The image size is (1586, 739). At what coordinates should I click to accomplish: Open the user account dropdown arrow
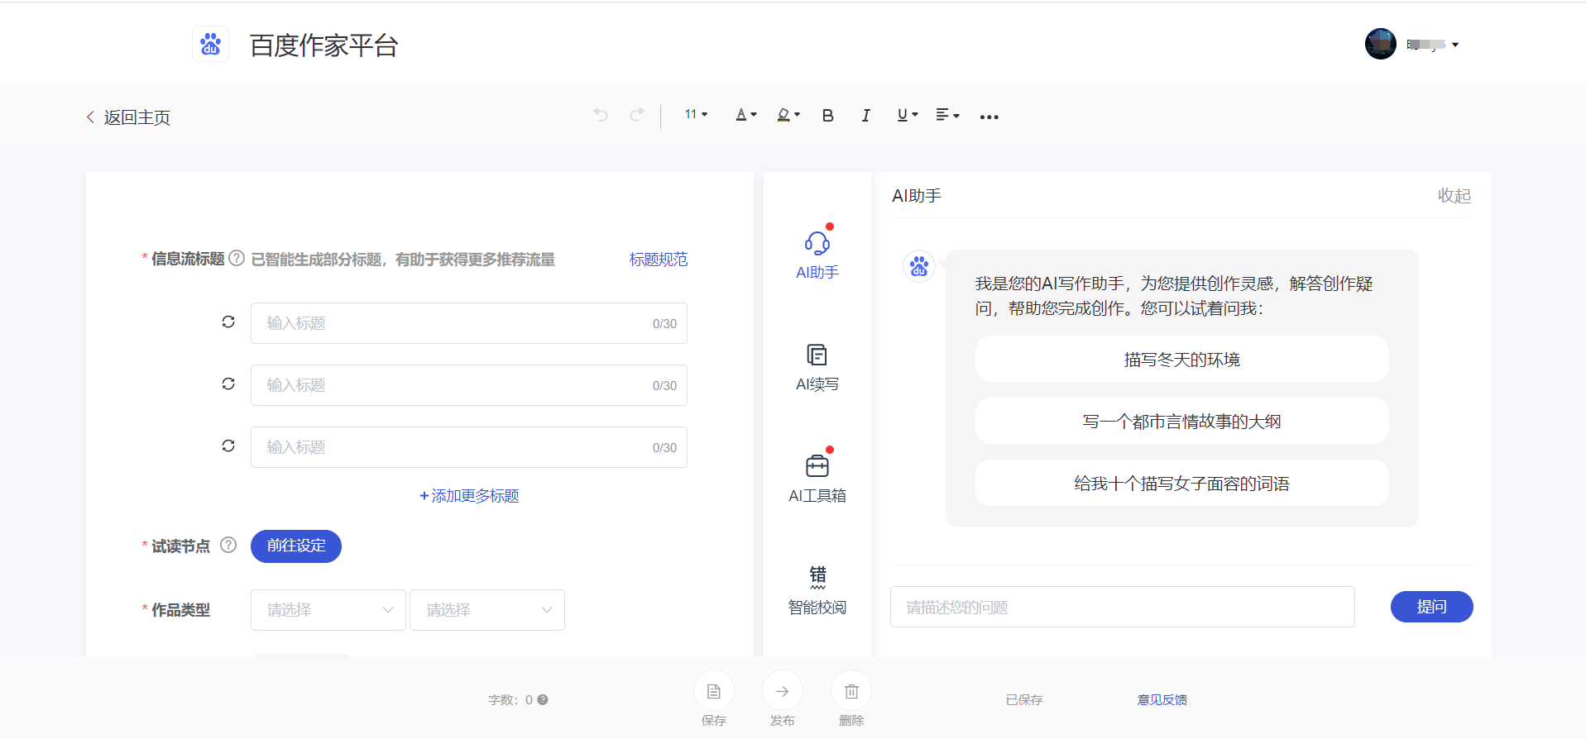pos(1455,45)
